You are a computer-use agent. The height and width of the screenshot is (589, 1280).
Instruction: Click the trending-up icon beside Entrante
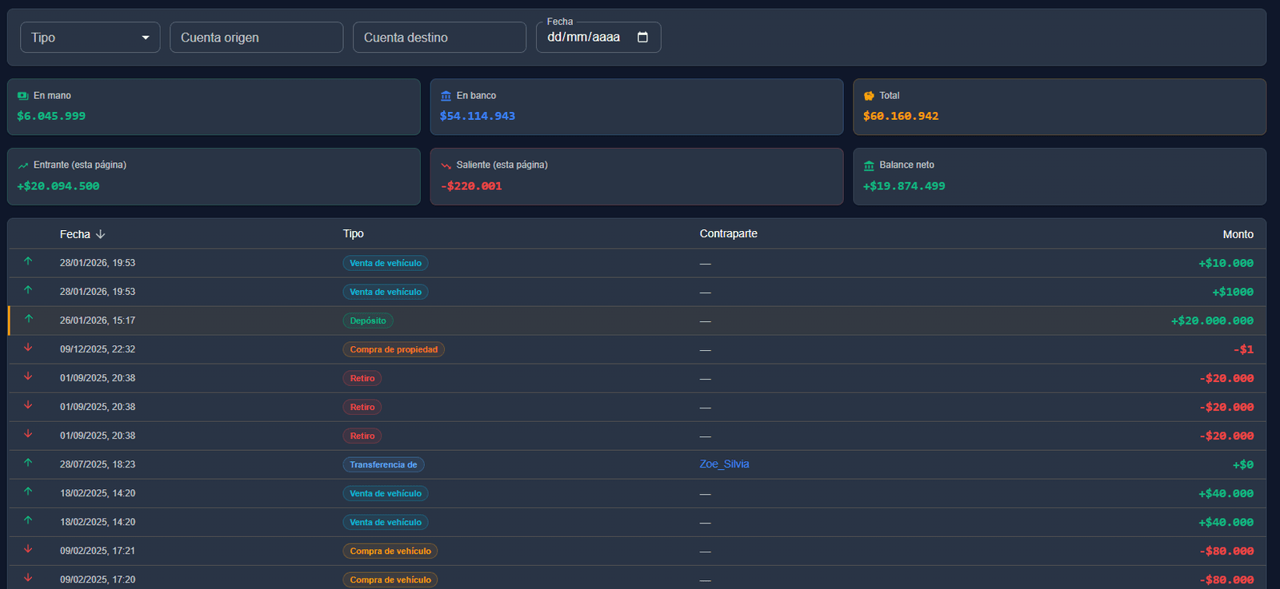point(23,165)
